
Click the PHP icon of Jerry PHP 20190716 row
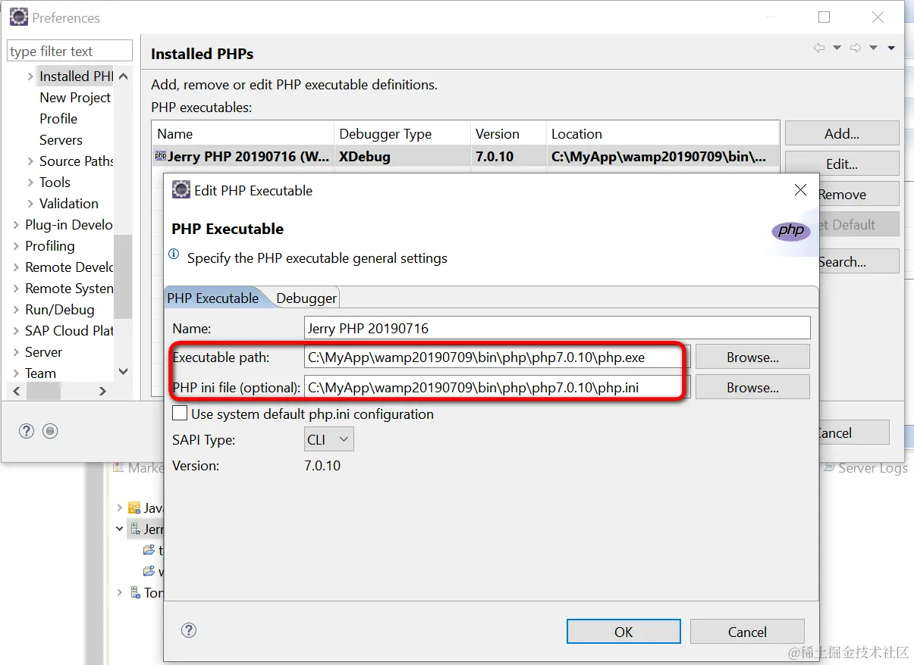point(160,157)
